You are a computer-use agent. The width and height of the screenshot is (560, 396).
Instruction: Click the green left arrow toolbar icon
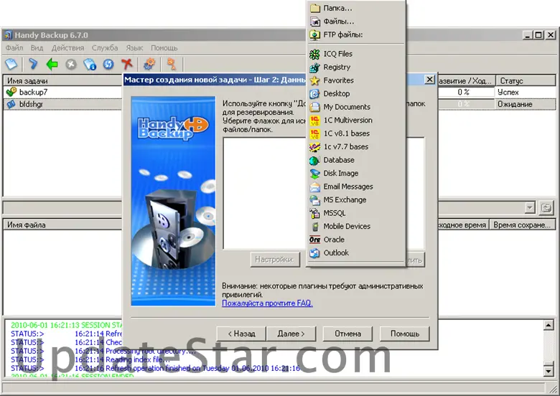52,65
